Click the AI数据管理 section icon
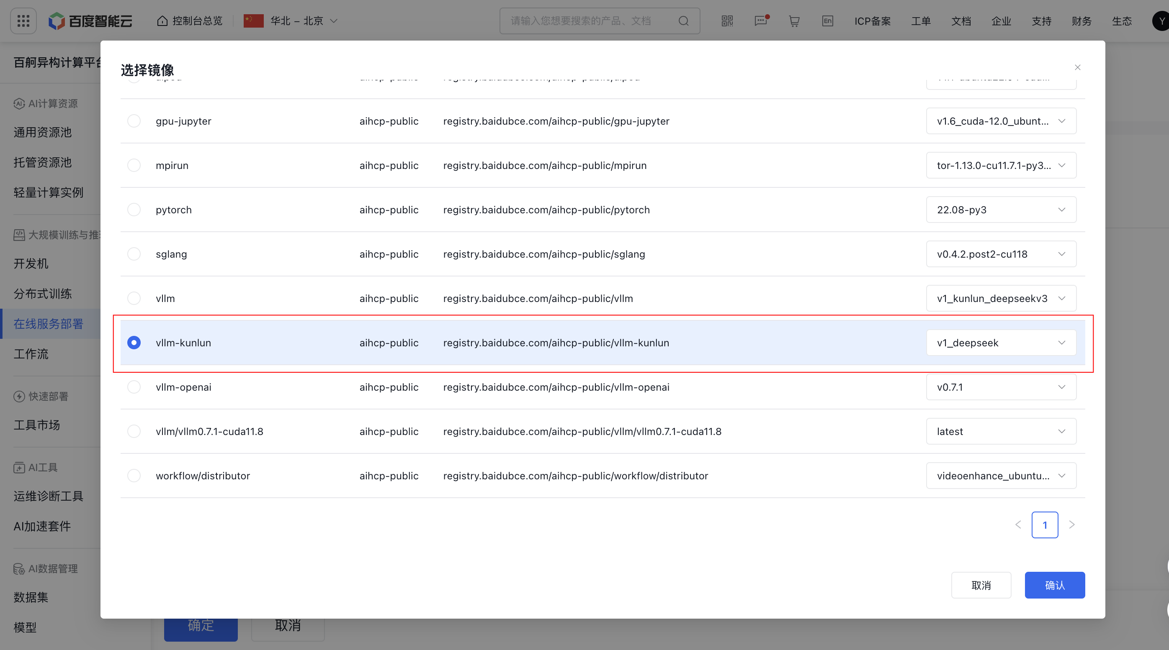Viewport: 1169px width, 650px height. pyautogui.click(x=19, y=568)
